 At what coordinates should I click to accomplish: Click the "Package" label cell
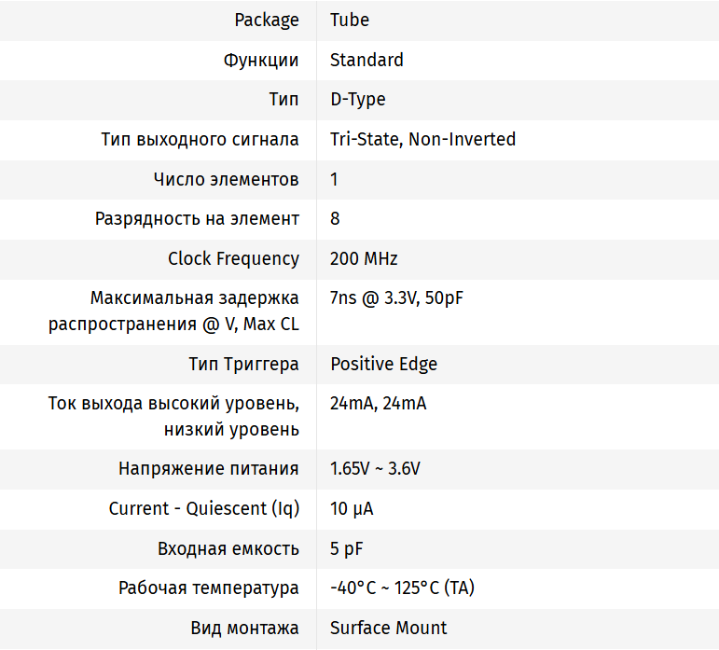[266, 20]
